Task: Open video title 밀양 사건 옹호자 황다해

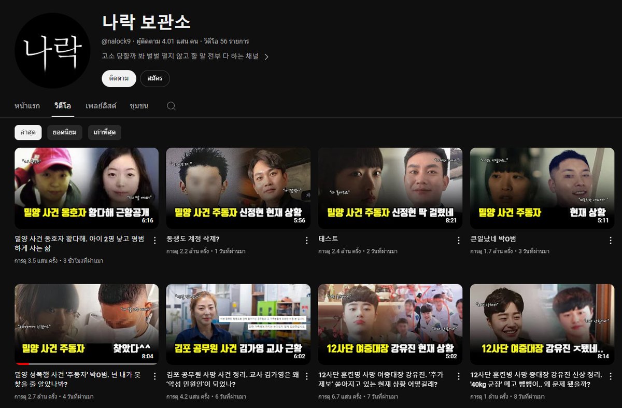Action: pos(80,244)
